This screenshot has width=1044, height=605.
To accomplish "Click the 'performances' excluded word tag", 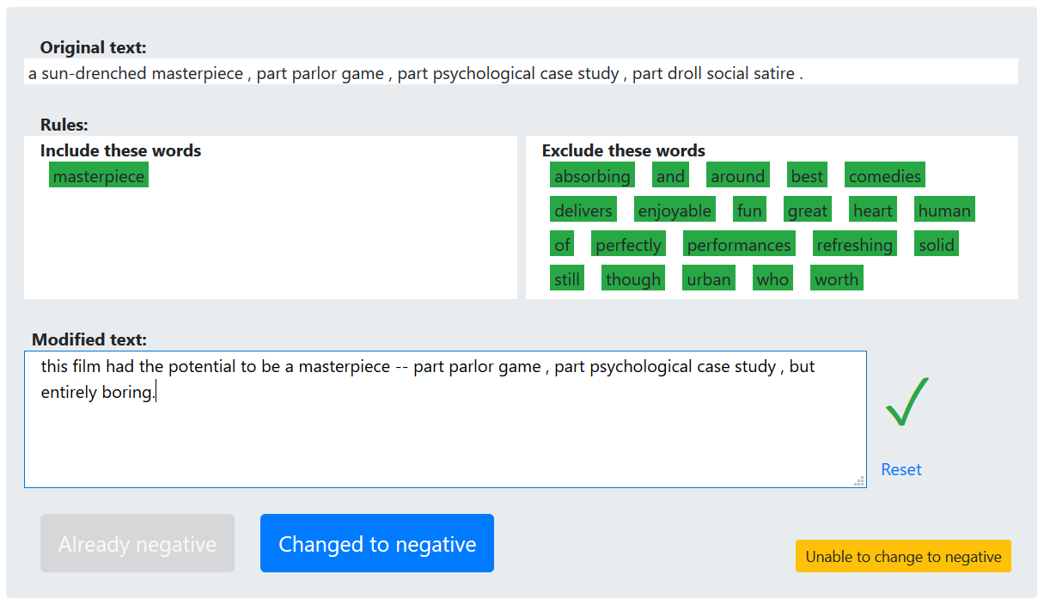I will (x=739, y=244).
